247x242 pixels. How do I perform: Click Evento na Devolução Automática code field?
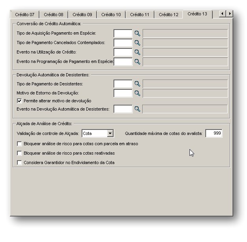[x=123, y=109]
